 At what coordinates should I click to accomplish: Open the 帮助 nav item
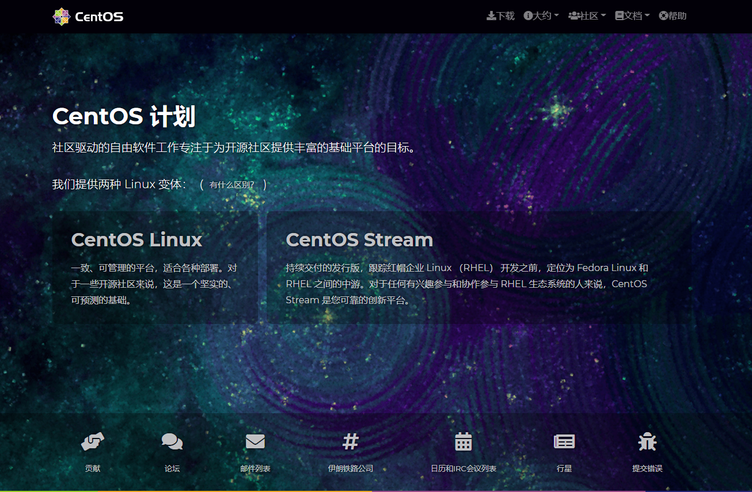(673, 16)
